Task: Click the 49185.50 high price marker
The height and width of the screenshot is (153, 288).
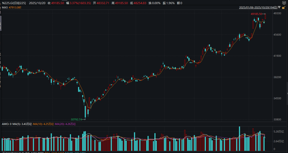Action: tap(256, 14)
